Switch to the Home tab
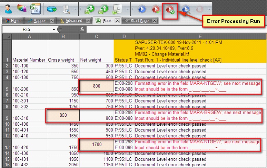 pyautogui.click(x=13, y=21)
